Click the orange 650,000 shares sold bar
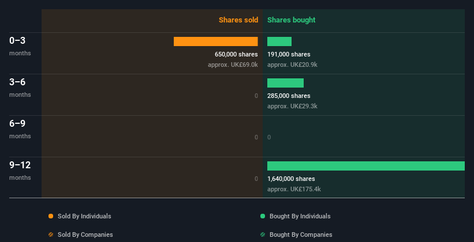The height and width of the screenshot is (242, 474). [x=216, y=41]
